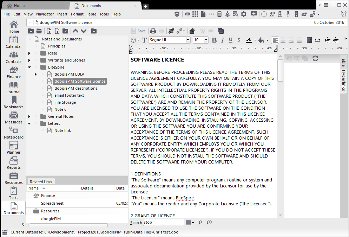349x237 pixels.
Task: Open the Tasks section in sidebar
Action: point(14,193)
